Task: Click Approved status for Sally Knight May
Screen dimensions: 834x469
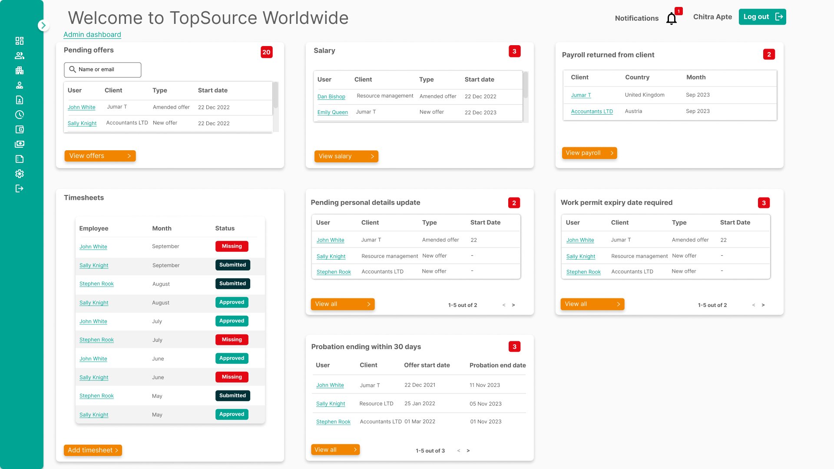Action: (x=232, y=414)
